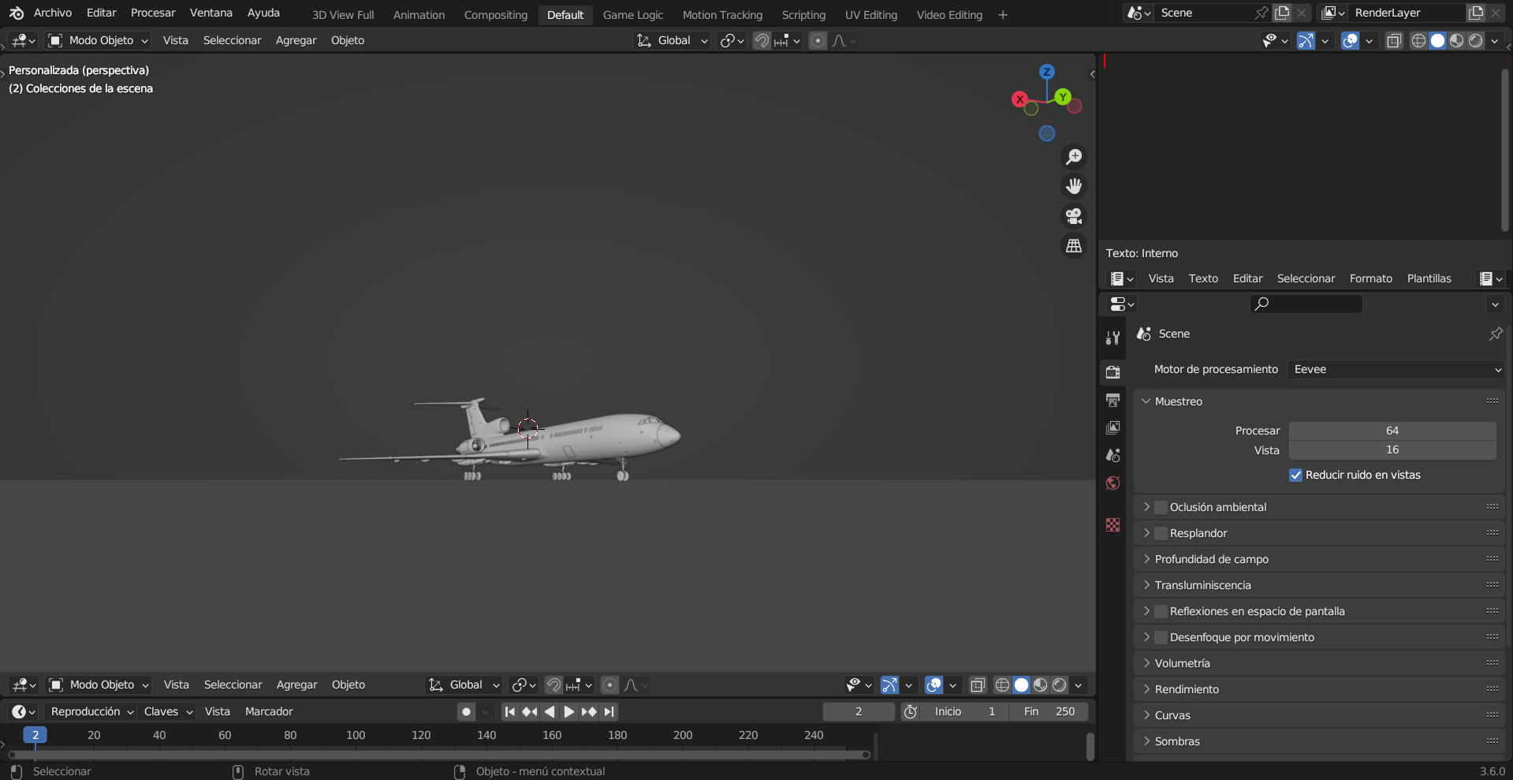Toggle the camera view icon
The height and width of the screenshot is (780, 1513).
1074,216
